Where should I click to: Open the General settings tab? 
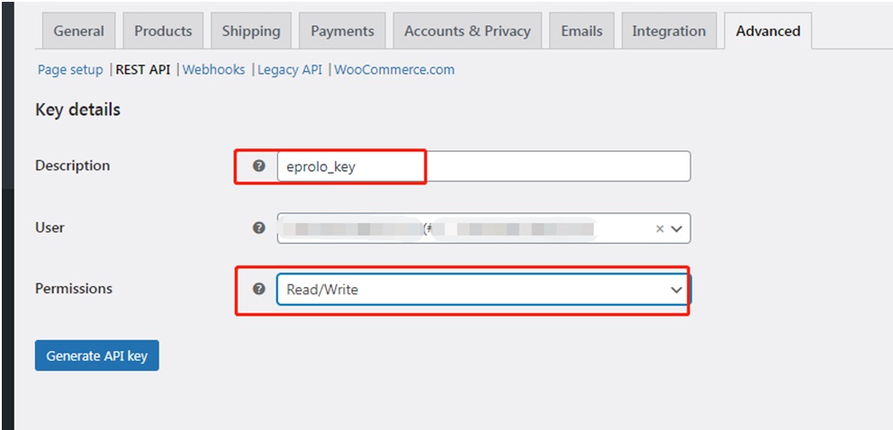click(x=79, y=31)
